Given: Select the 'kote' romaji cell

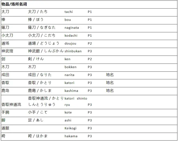Looking at the screenshot, I should point(68,112).
